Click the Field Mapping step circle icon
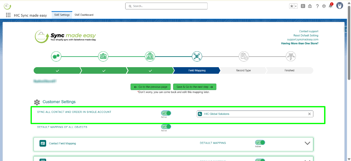 (x=197, y=56)
